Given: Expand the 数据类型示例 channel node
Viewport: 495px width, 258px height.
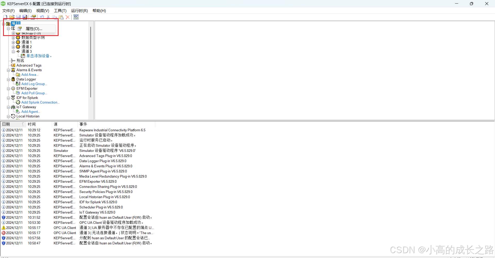Looking at the screenshot, I should tap(13, 38).
